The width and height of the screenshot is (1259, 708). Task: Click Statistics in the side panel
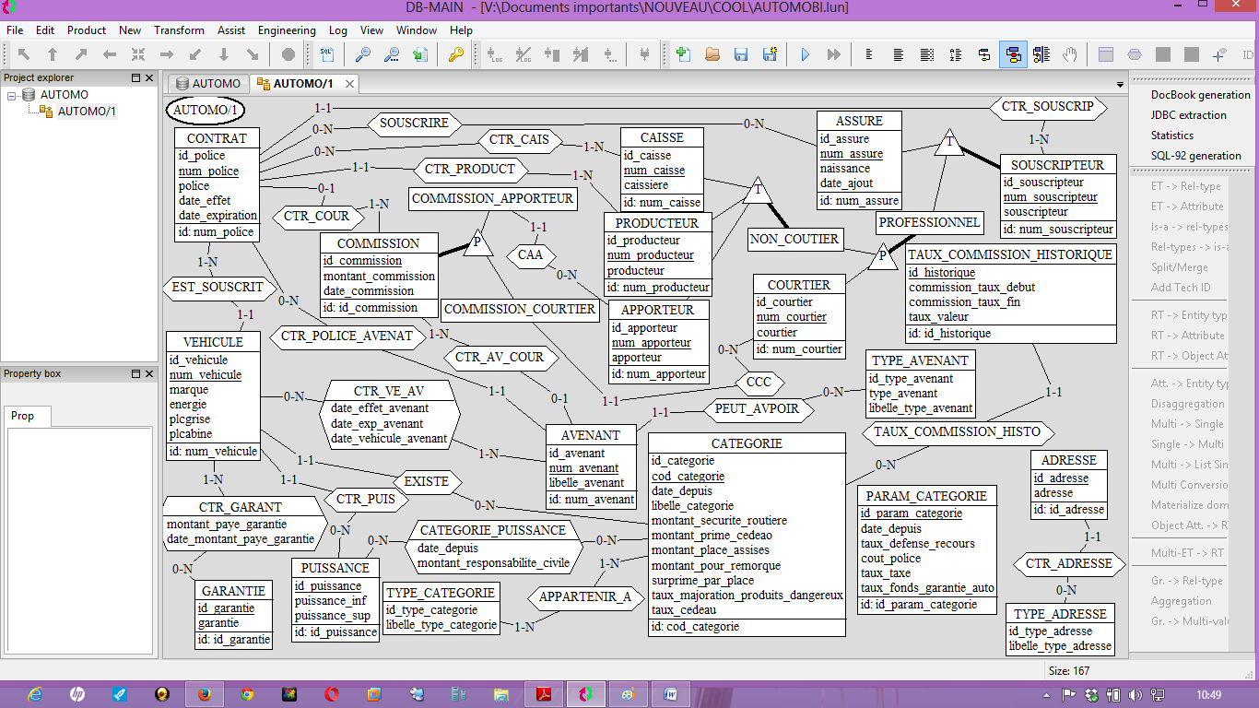coord(1171,136)
